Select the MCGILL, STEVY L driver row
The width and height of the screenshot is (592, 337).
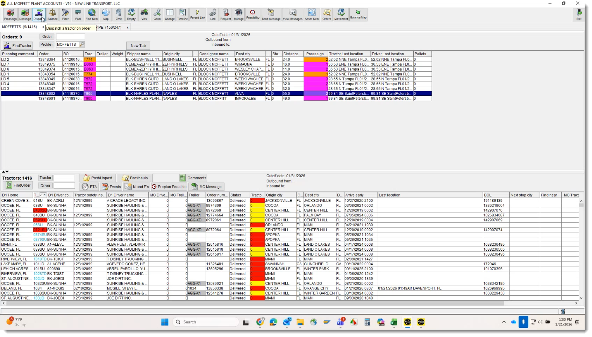(x=291, y=288)
